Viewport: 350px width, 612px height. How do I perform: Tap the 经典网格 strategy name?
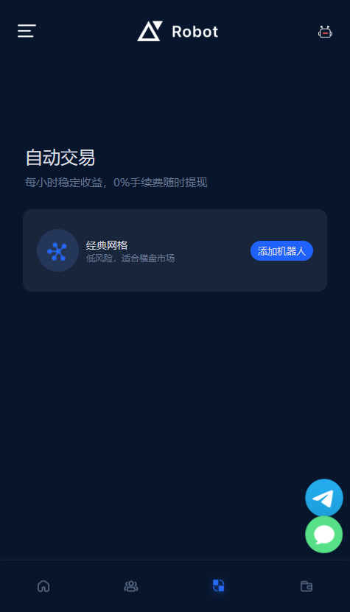coord(107,245)
